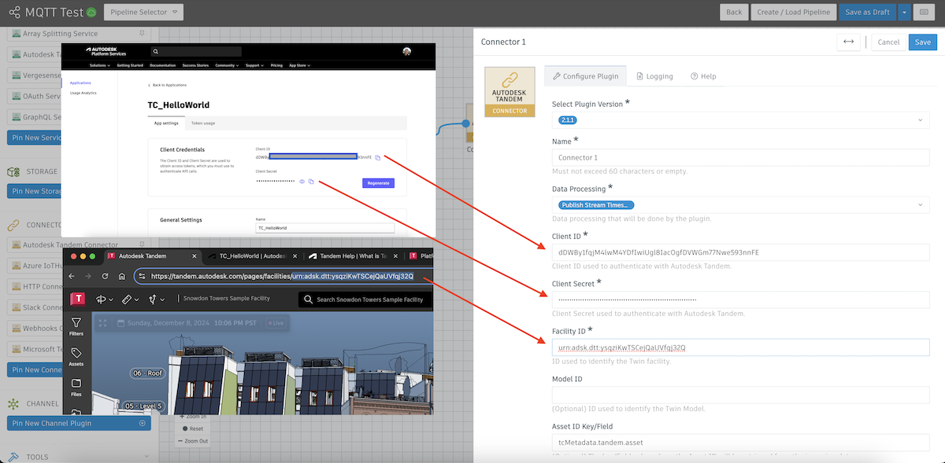
Task: Click the pin icon on Array Splitting Service
Action: 142,34
